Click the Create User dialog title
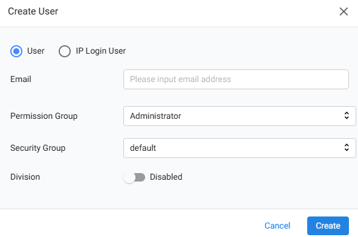The width and height of the screenshot is (358, 237). [x=33, y=11]
